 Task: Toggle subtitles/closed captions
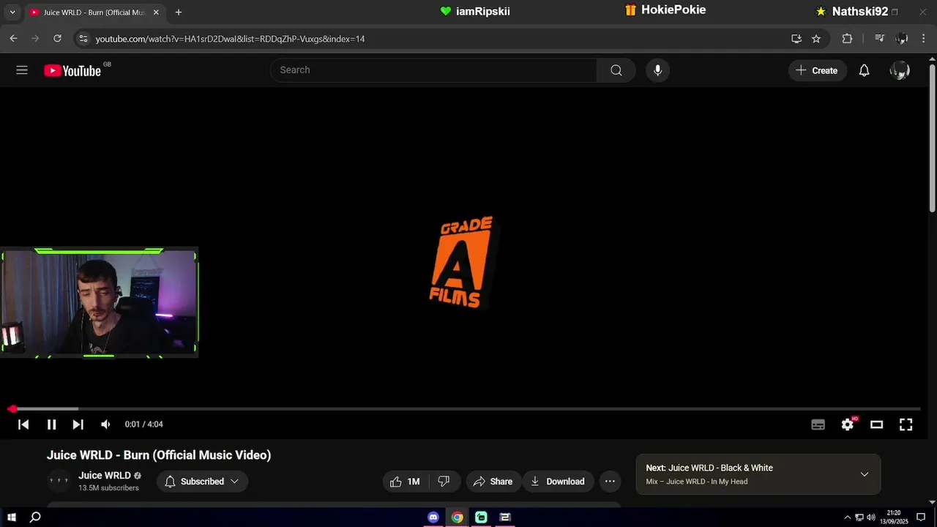[x=818, y=425]
